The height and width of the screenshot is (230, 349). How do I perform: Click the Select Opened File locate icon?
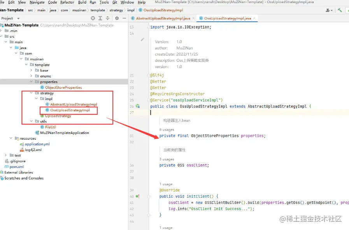(x=93, y=18)
